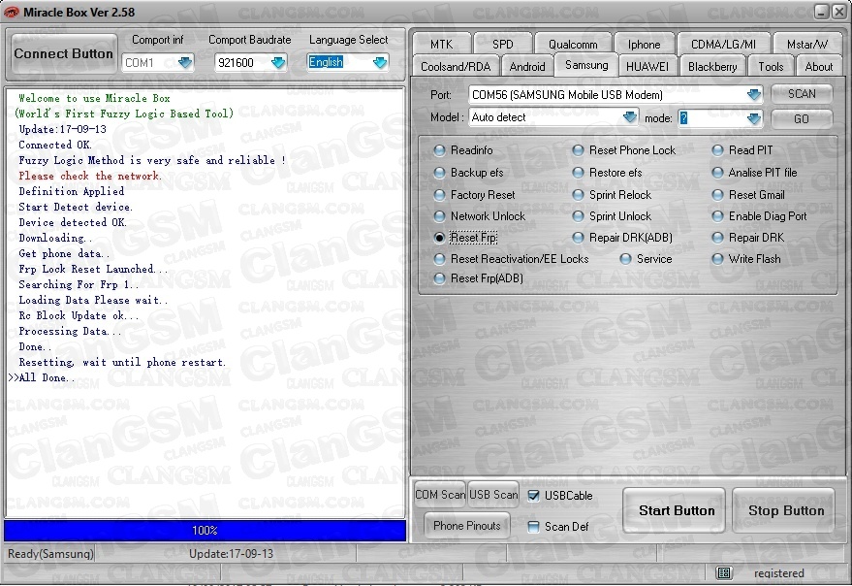
Task: Switch to the SPD tab
Action: tap(502, 44)
